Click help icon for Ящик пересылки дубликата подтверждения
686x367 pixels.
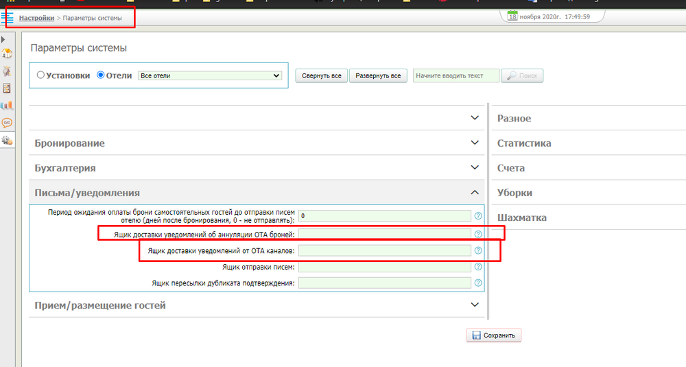[478, 283]
